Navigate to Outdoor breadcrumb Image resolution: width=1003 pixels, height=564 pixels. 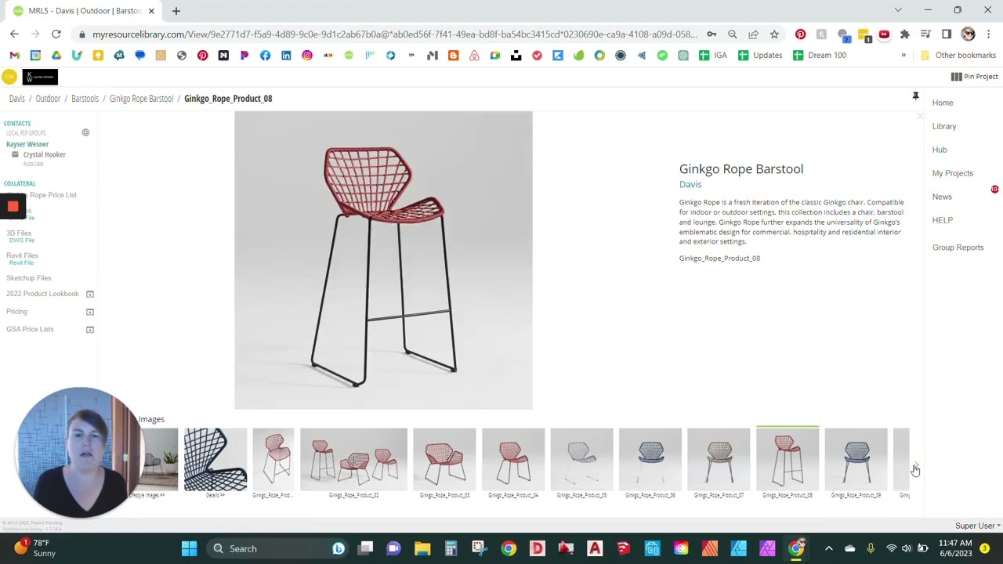(x=48, y=99)
